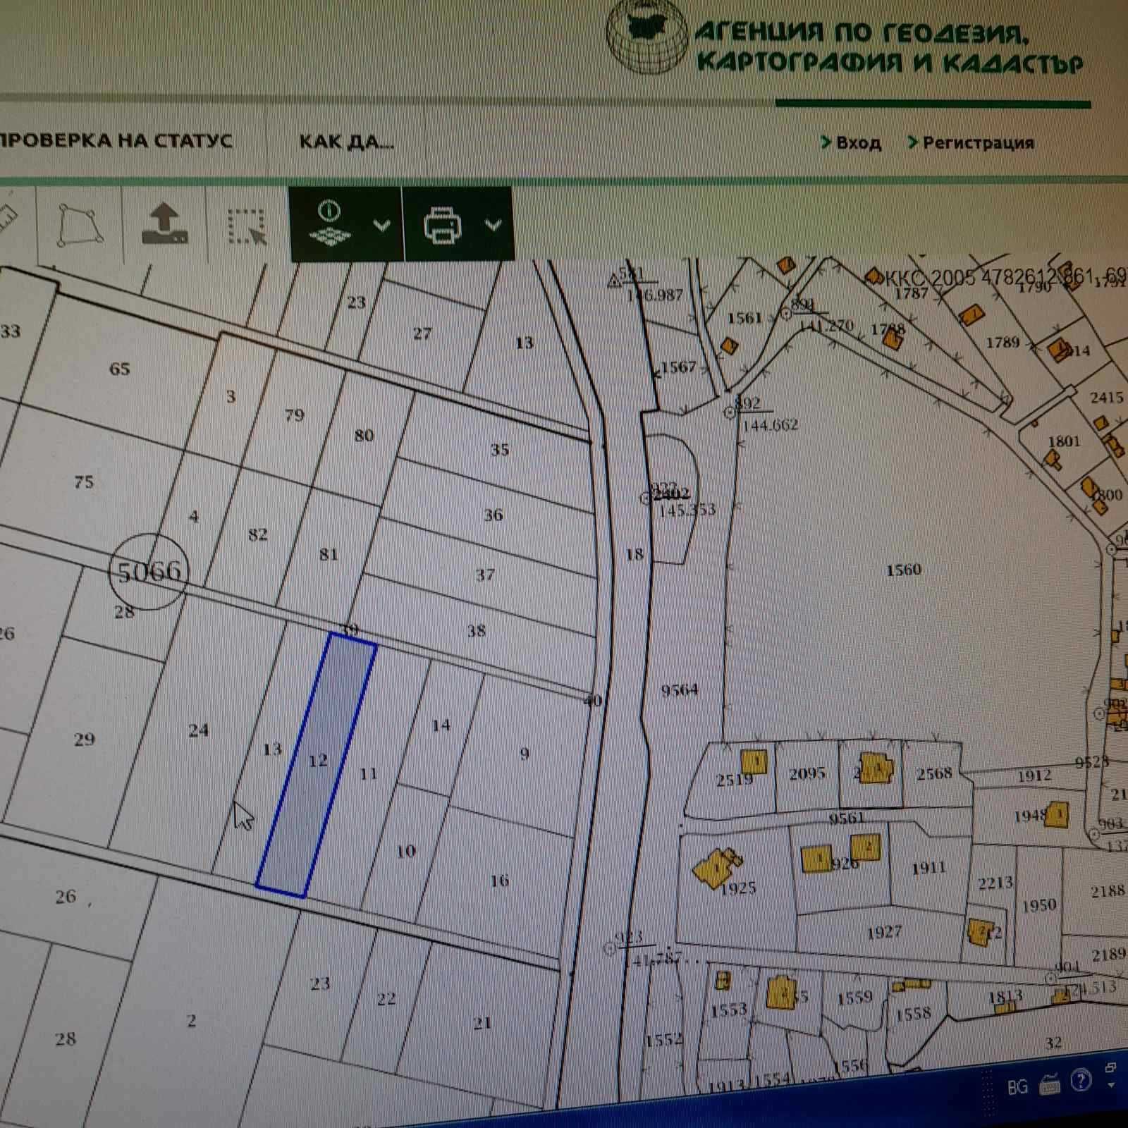Select parcel 10 on the map
The height and width of the screenshot is (1128, 1128).
[x=405, y=851]
